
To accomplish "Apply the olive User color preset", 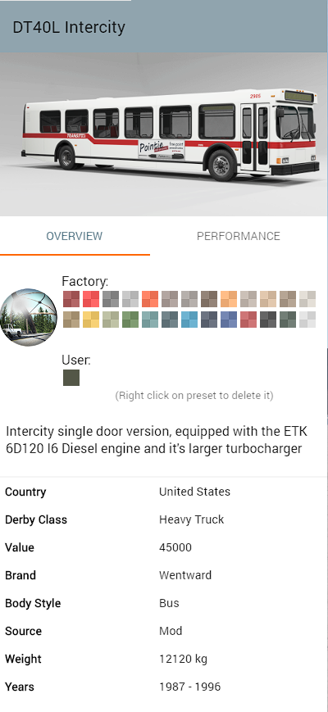I will coord(71,378).
